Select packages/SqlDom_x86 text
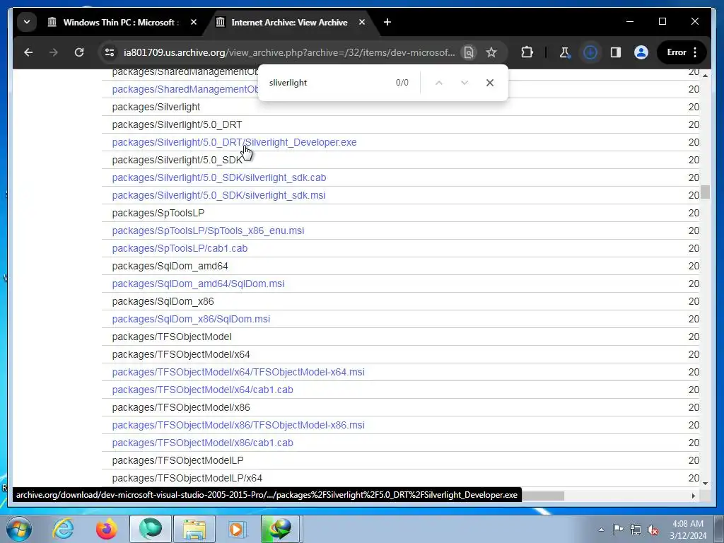Viewport: 724px width, 543px height. pos(163,301)
